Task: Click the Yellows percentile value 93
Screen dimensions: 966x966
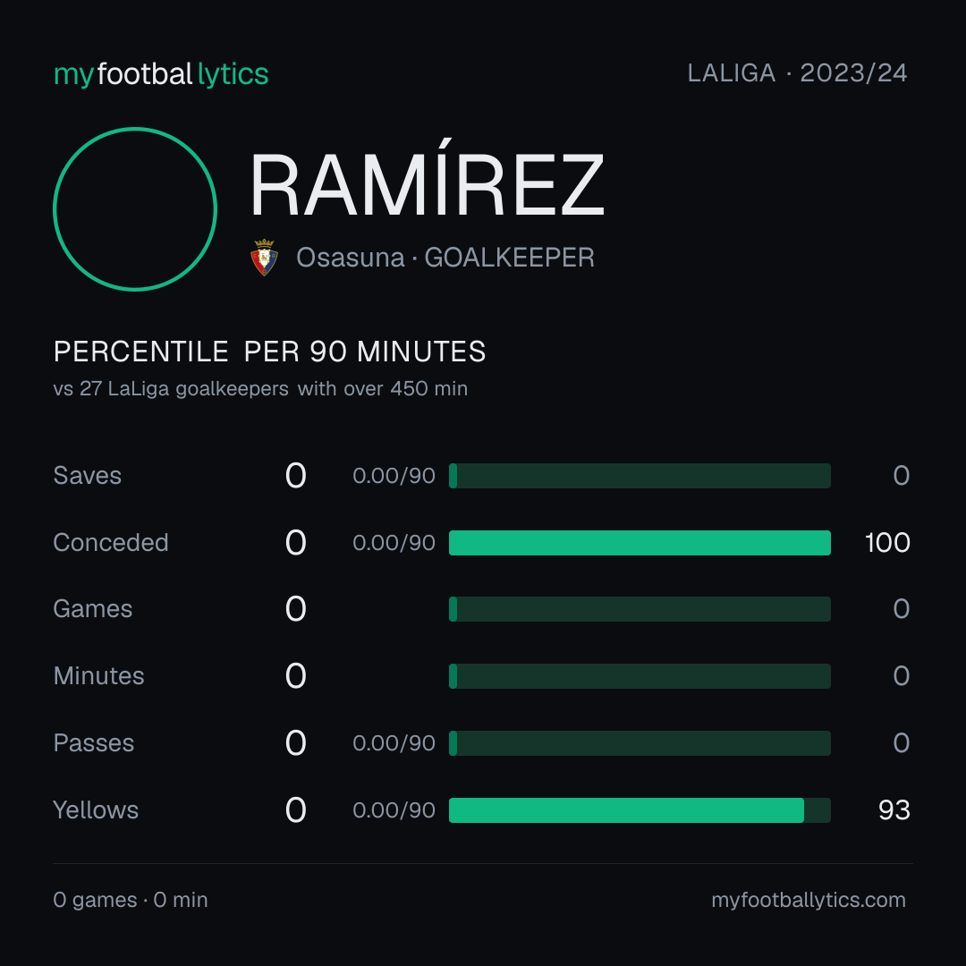Action: [x=894, y=810]
